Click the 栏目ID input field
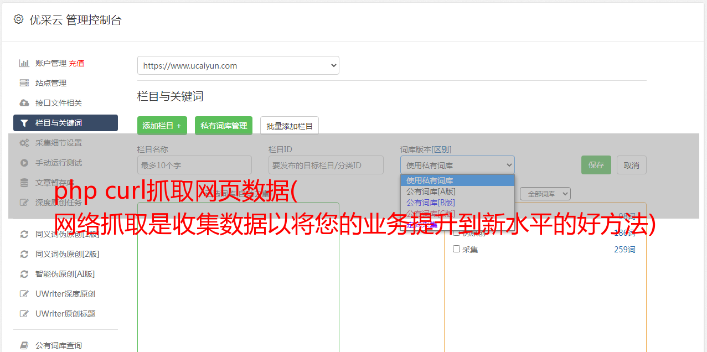The width and height of the screenshot is (707, 352). tap(326, 165)
